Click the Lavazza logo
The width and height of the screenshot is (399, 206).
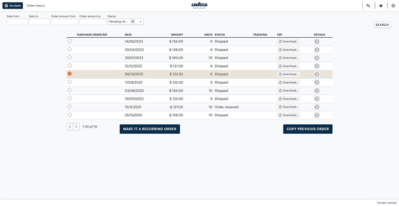point(199,5)
